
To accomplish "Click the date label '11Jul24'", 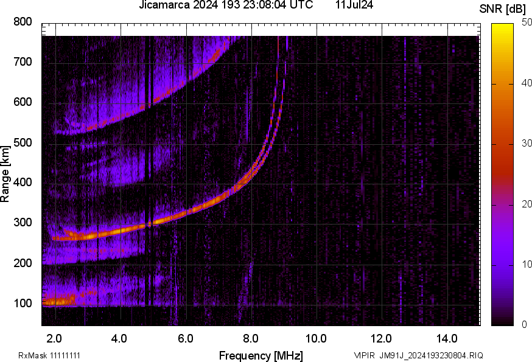I will pos(354,5).
